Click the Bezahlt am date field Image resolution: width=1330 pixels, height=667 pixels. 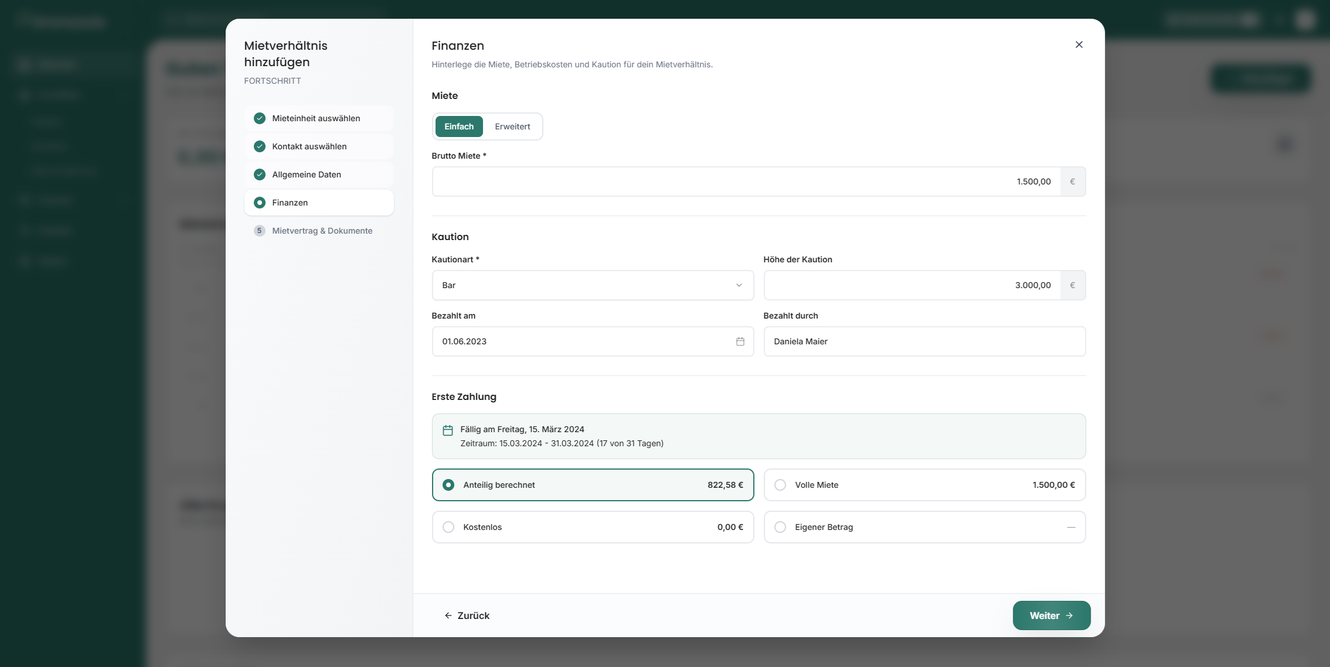click(593, 341)
